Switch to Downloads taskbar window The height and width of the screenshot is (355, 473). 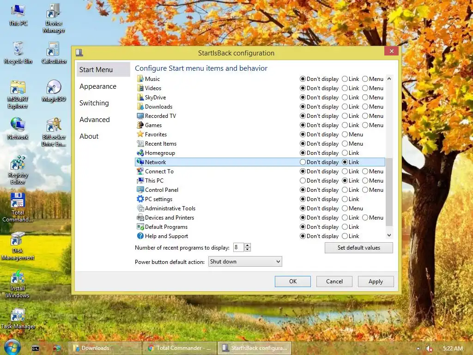tap(105, 348)
